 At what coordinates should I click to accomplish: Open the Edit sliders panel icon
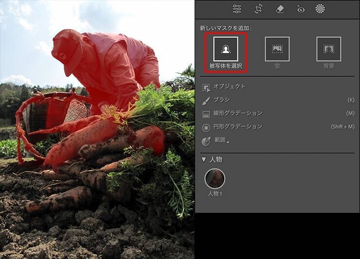tap(237, 9)
